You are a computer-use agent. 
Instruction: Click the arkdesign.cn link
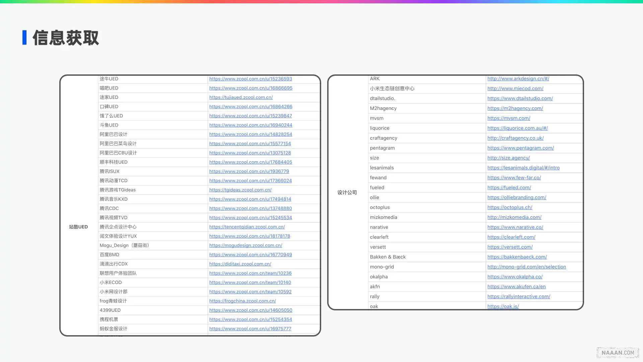(518, 78)
